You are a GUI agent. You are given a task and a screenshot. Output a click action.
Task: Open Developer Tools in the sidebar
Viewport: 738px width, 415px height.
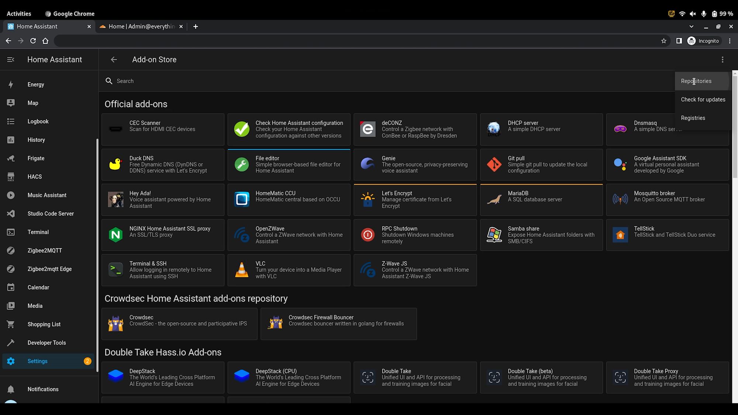coord(48,343)
